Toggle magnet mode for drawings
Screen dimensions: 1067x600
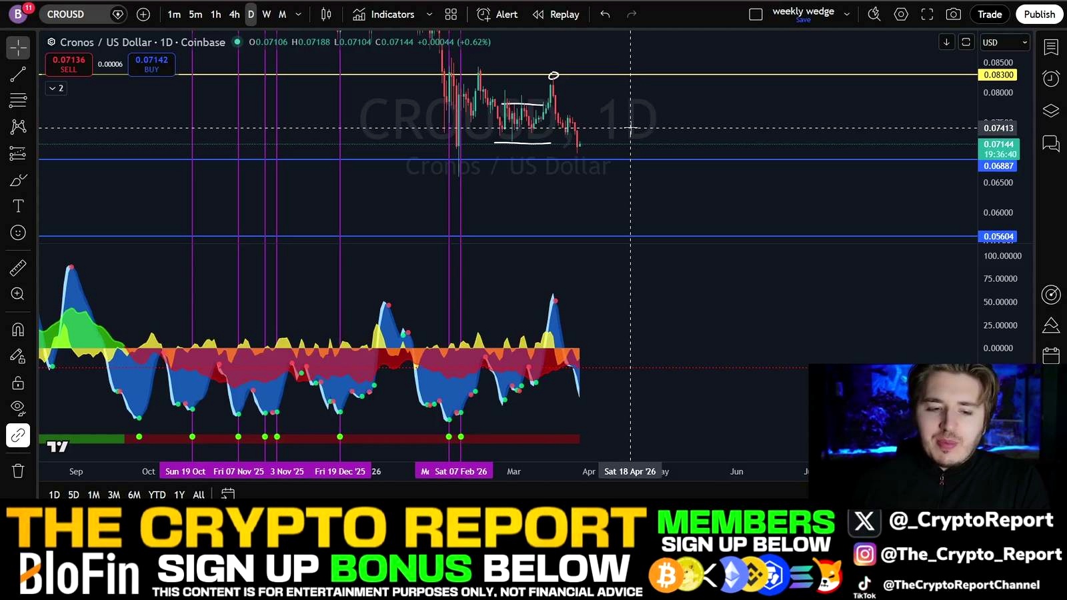(x=18, y=330)
